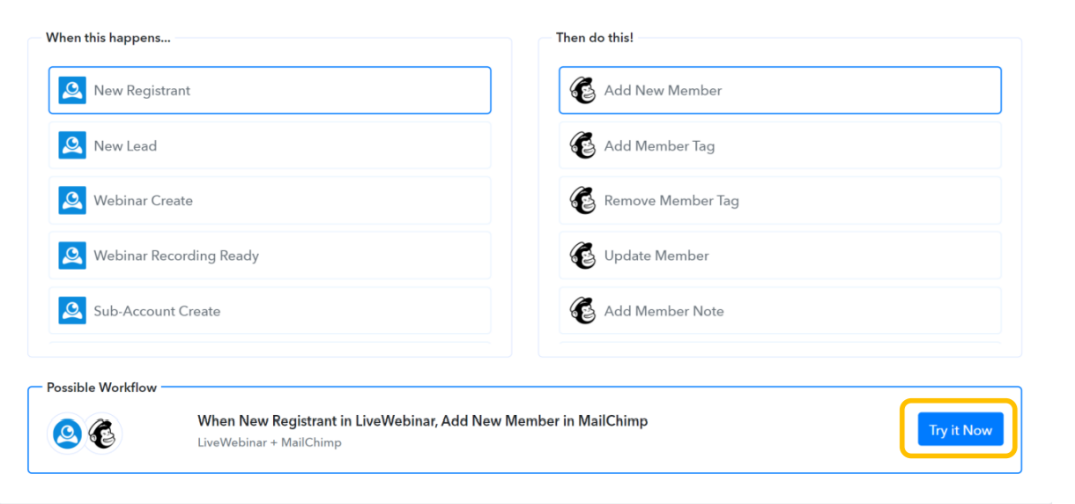1075x504 pixels.
Task: Click MailChimp icon beside Add Member Tag
Action: point(582,145)
